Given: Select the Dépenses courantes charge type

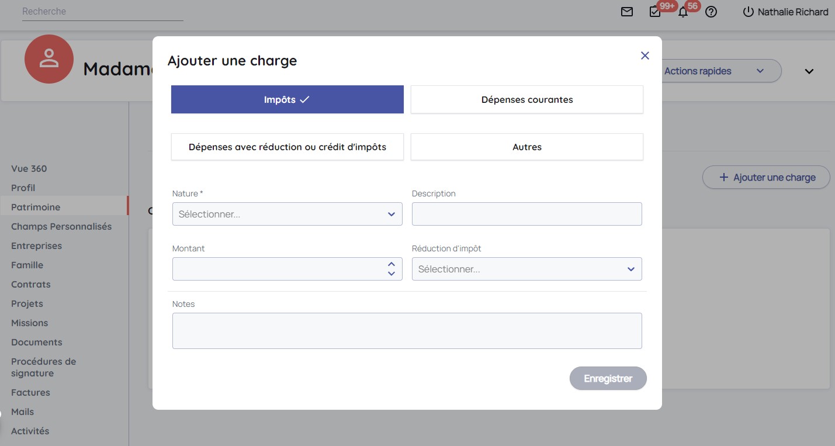Looking at the screenshot, I should [x=526, y=99].
